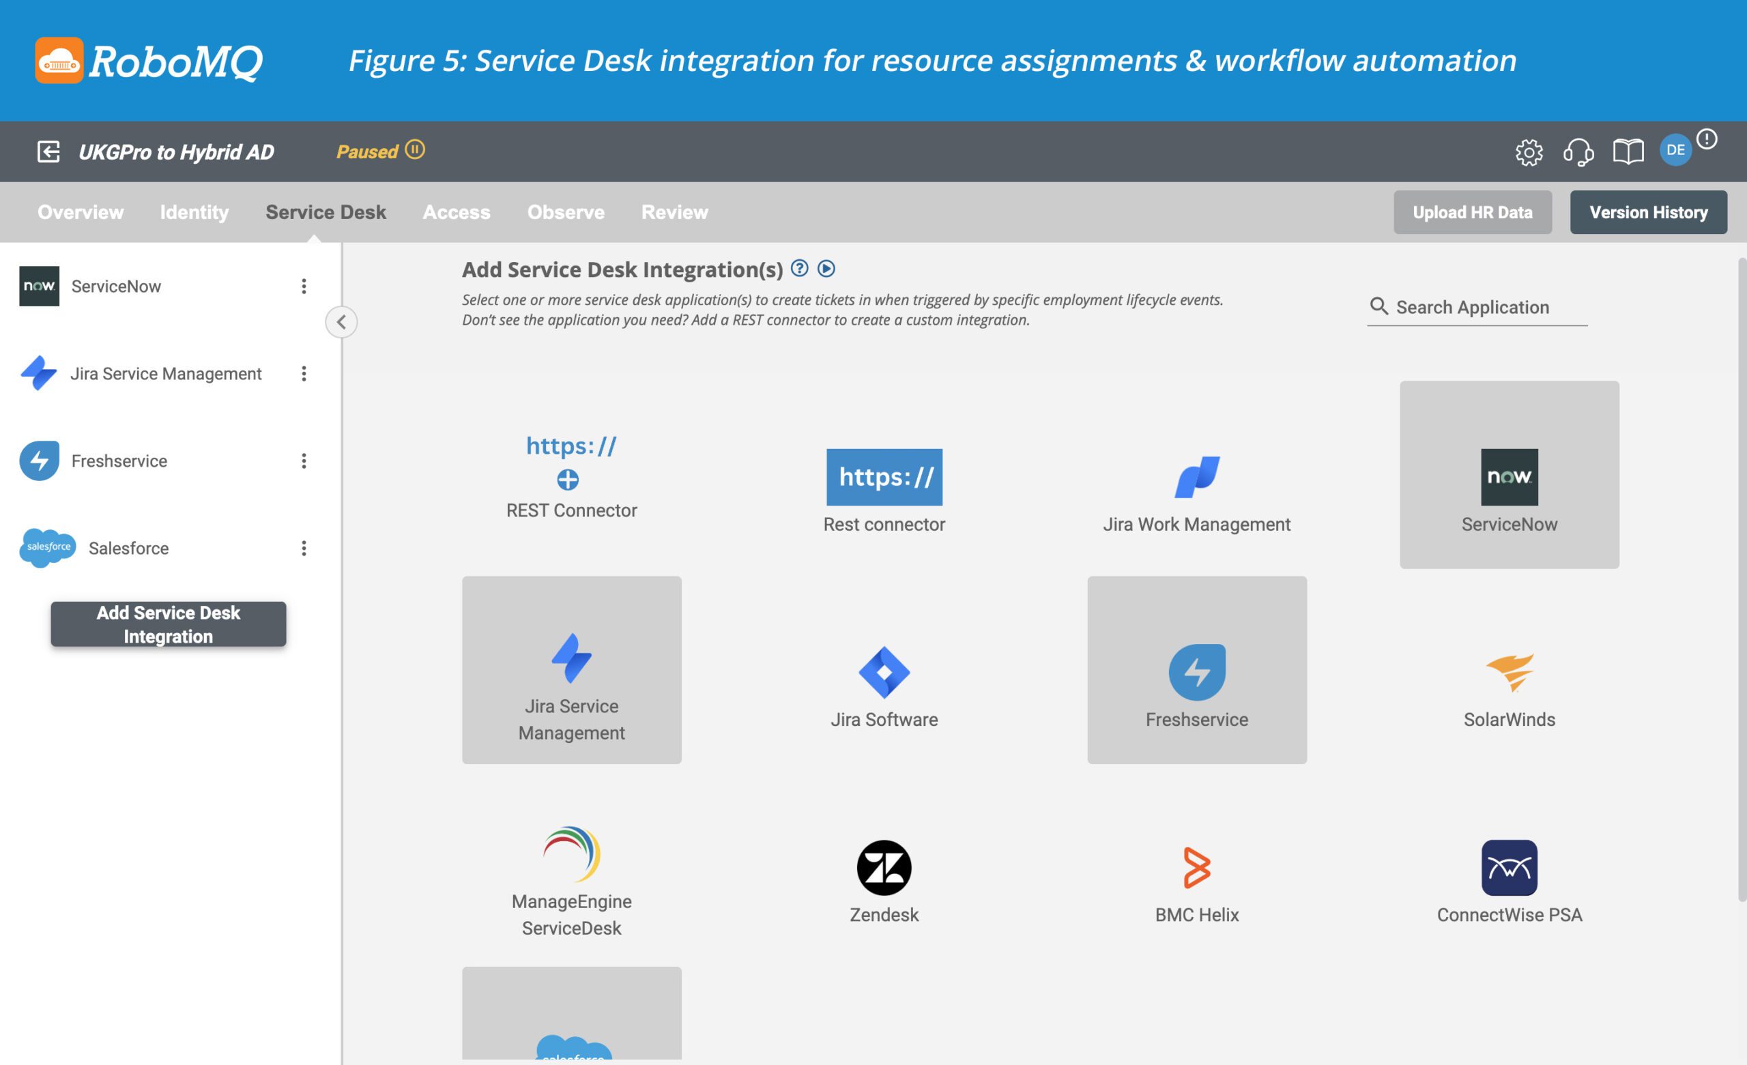Open ServiceNow three-dot menu in sidebar
The width and height of the screenshot is (1747, 1065).
[x=304, y=286]
